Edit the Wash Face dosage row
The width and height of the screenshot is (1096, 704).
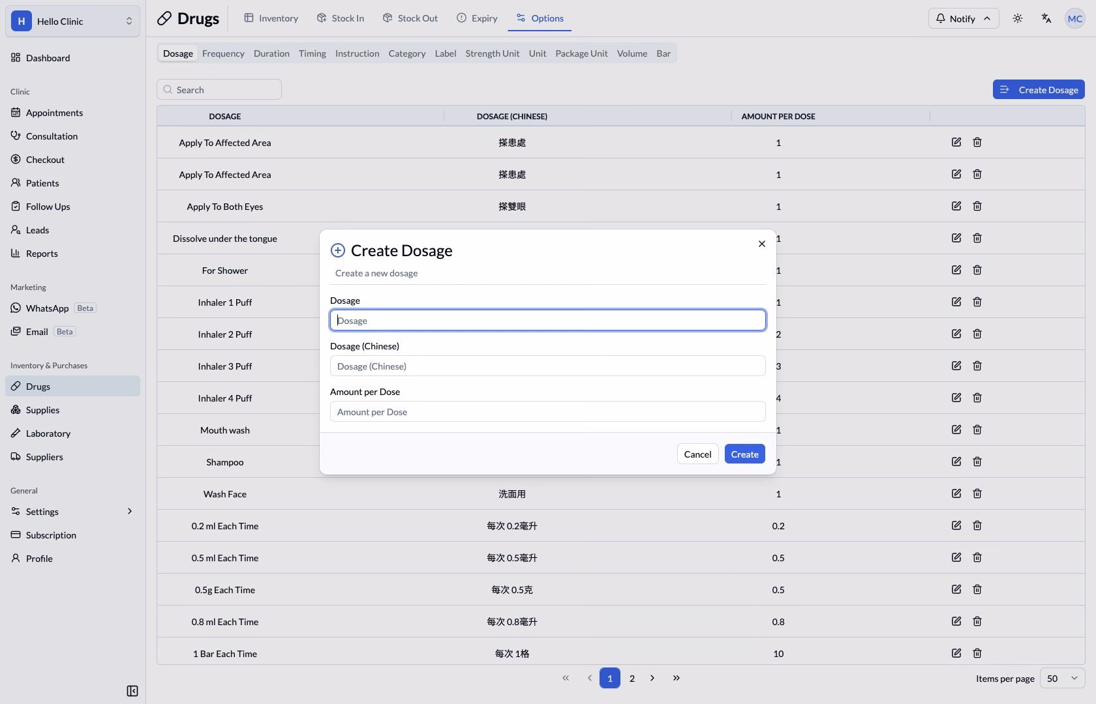pyautogui.click(x=956, y=493)
